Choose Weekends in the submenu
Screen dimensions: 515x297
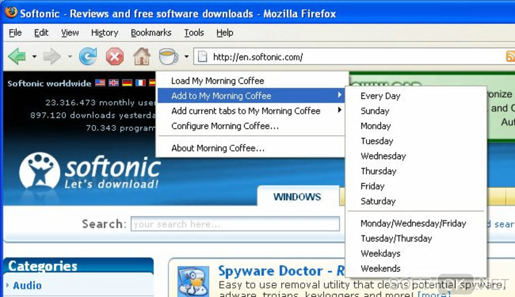point(416,268)
